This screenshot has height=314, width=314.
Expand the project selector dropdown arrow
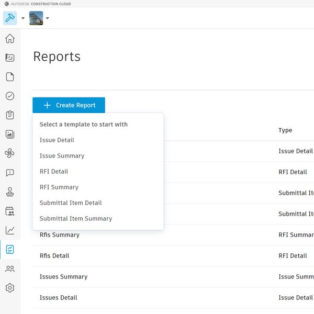[x=48, y=18]
